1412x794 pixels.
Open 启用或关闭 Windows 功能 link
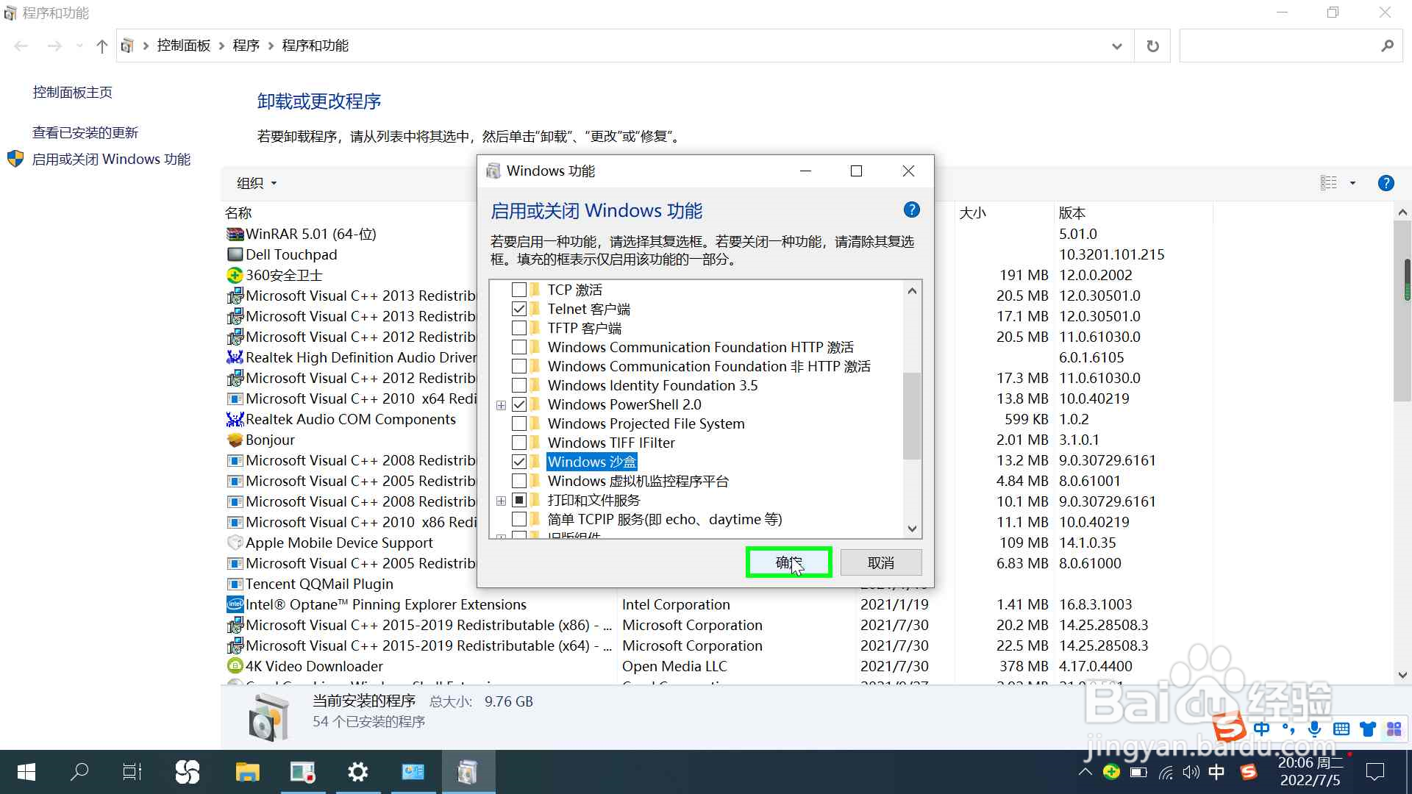tap(111, 160)
